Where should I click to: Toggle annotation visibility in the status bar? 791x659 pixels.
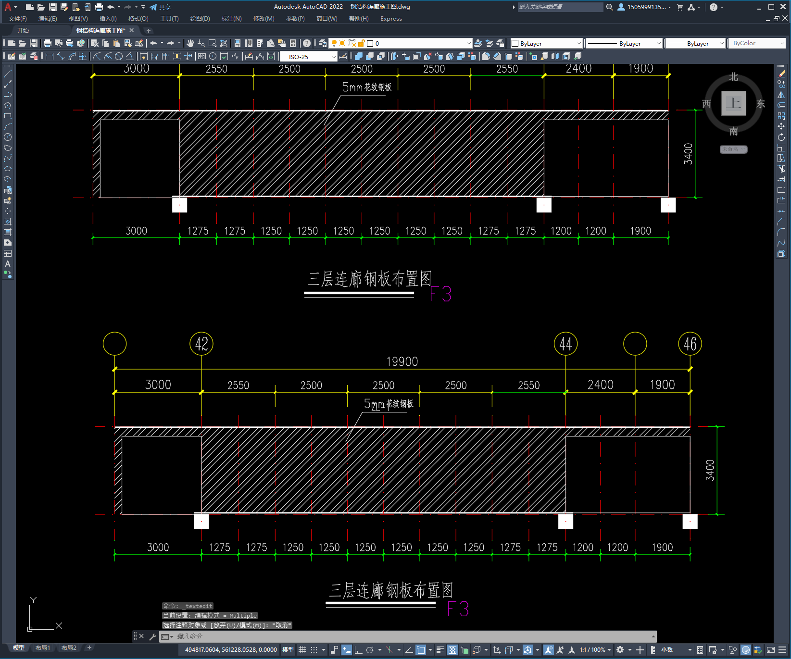(x=549, y=650)
